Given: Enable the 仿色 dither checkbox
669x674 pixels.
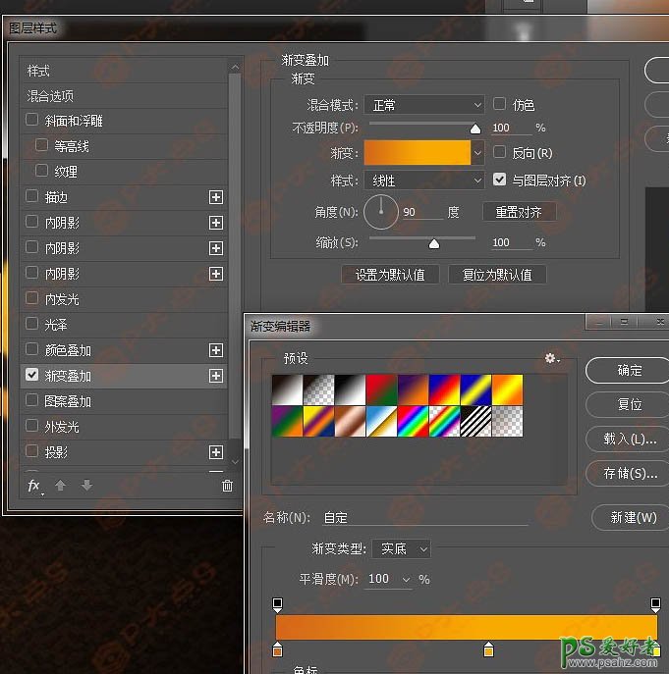Looking at the screenshot, I should (500, 104).
